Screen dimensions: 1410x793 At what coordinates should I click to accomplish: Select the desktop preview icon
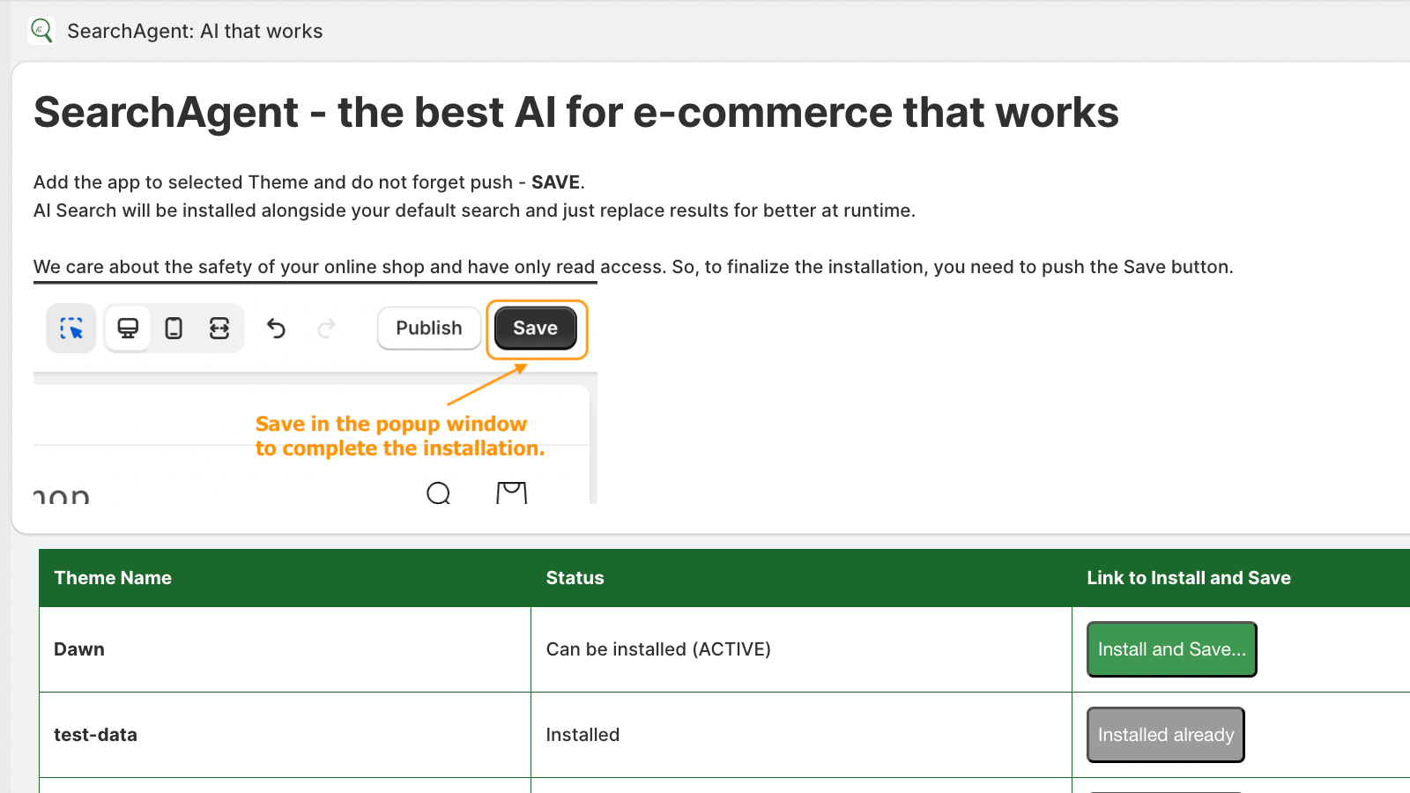click(128, 329)
